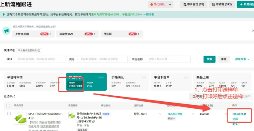Focus the 商品名称 input field
Screen dimensions: 254x131
[x=160, y=59]
